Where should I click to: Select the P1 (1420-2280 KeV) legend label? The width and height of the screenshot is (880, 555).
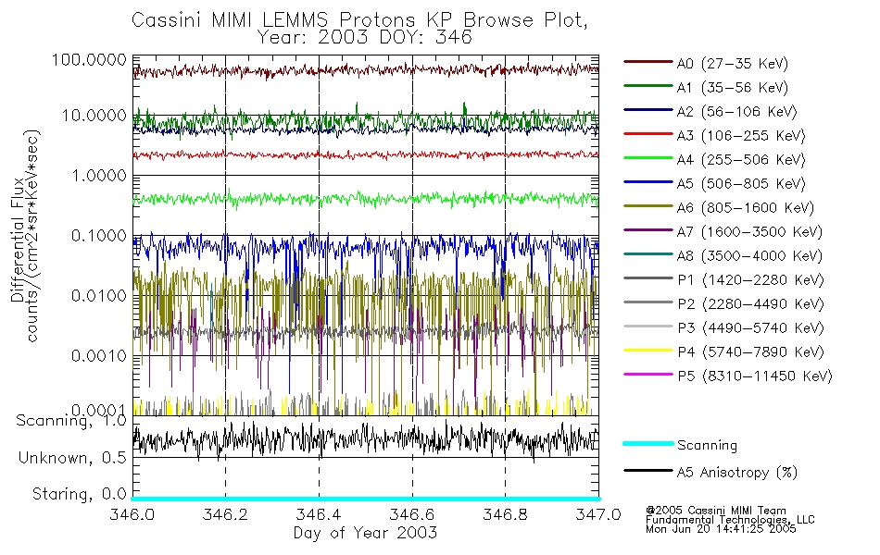pyautogui.click(x=750, y=280)
